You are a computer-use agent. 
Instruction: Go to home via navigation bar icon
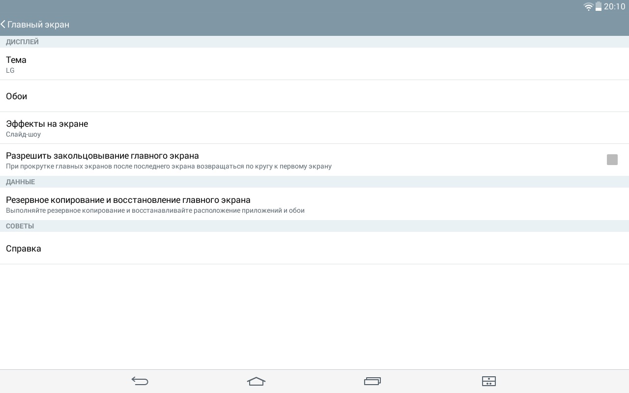click(256, 381)
